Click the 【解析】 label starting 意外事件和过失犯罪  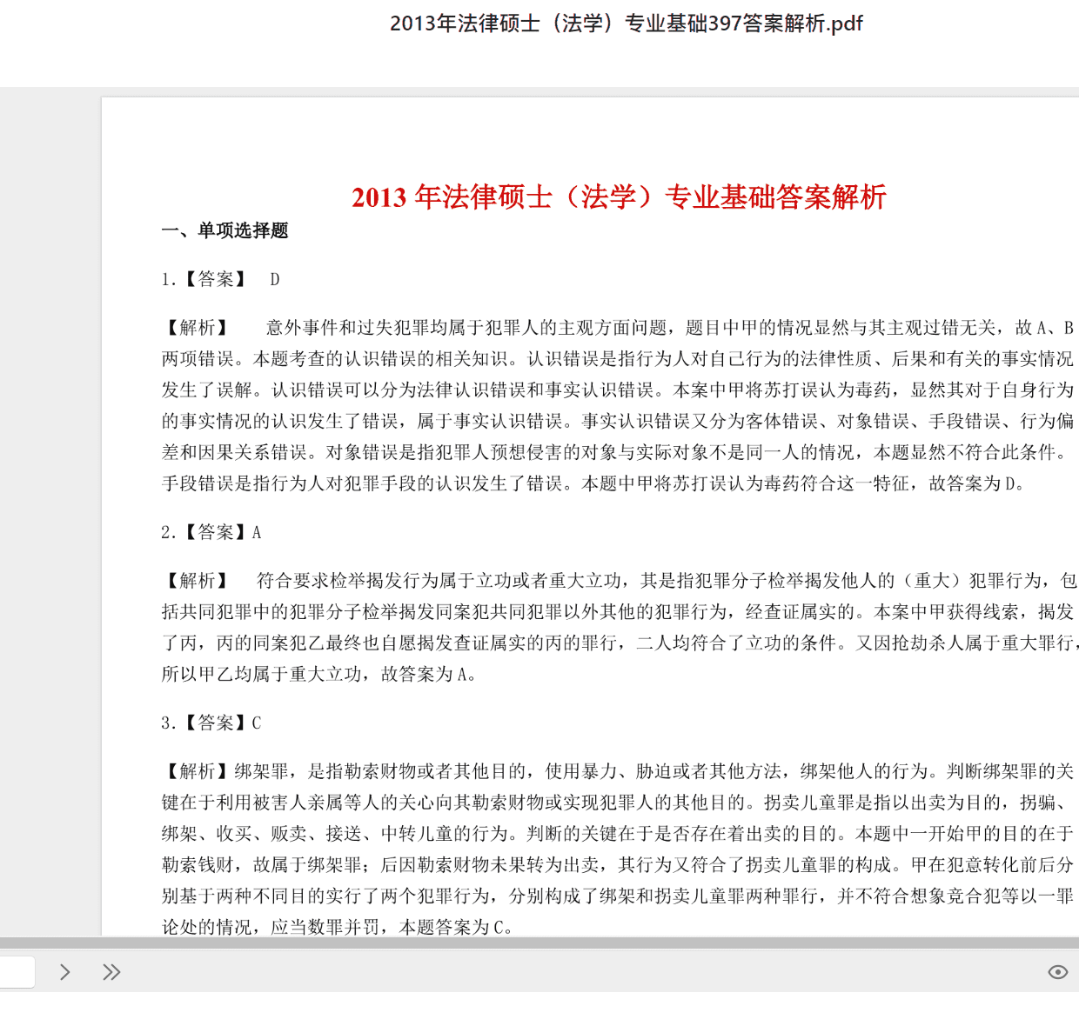pos(198,328)
